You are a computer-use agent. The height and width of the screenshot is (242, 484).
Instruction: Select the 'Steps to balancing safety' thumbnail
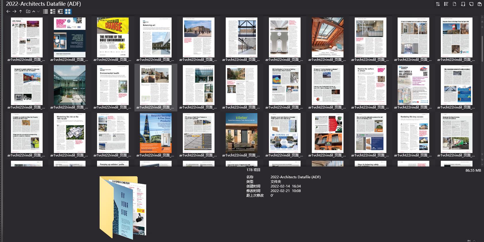tap(371, 164)
